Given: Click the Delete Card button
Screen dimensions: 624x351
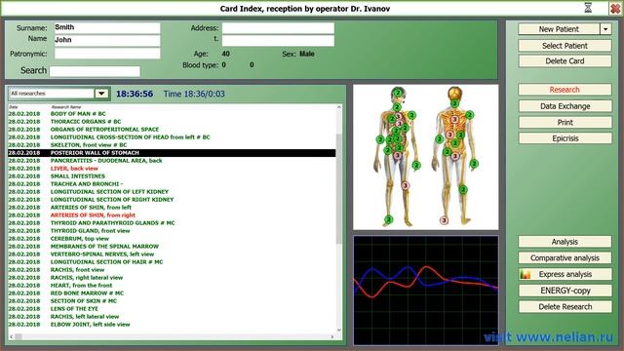Looking at the screenshot, I should point(565,60).
